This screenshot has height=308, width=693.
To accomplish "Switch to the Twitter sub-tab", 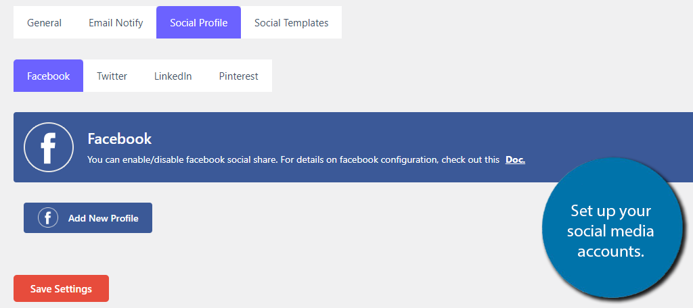I will (x=112, y=76).
